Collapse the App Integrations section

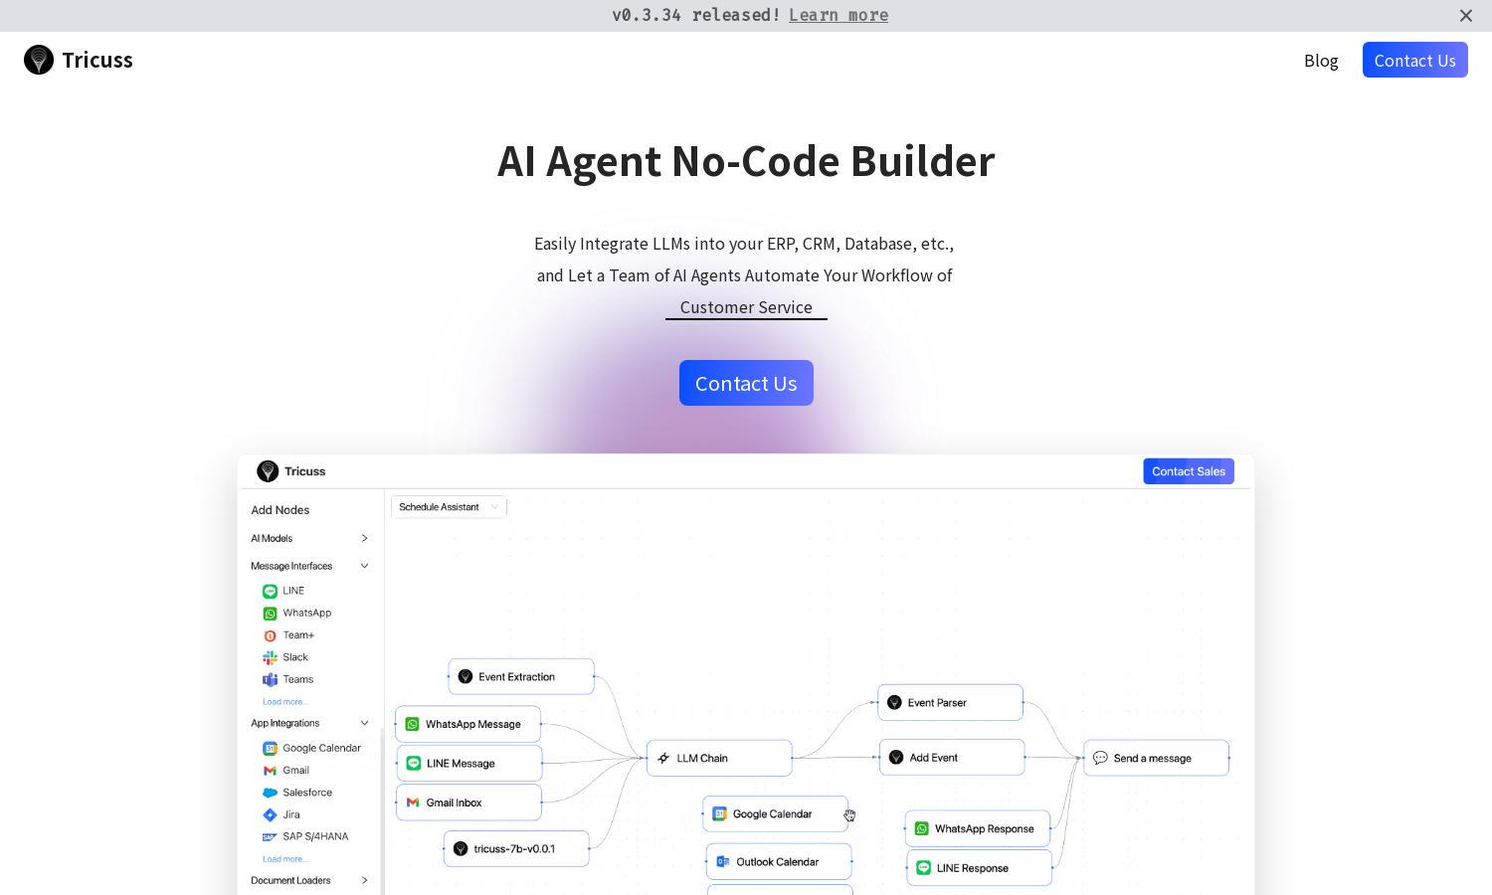(x=364, y=723)
